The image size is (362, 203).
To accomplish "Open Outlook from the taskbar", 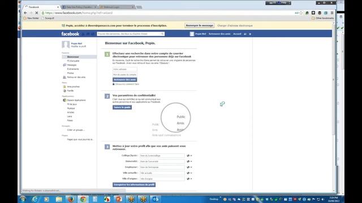I will coord(156,199).
